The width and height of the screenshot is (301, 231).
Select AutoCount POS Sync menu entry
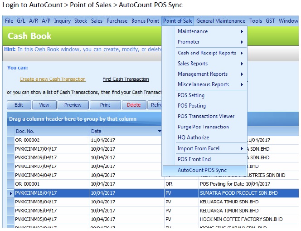(x=202, y=170)
